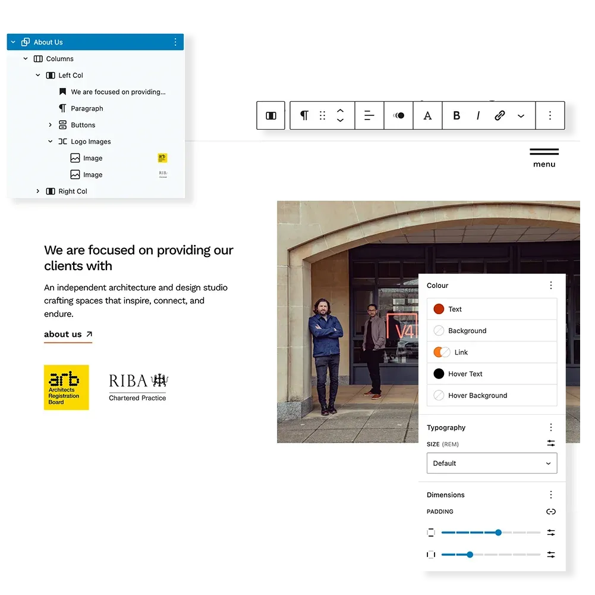Toggle italic formatting in block toolbar
595x595 pixels.
click(x=478, y=115)
